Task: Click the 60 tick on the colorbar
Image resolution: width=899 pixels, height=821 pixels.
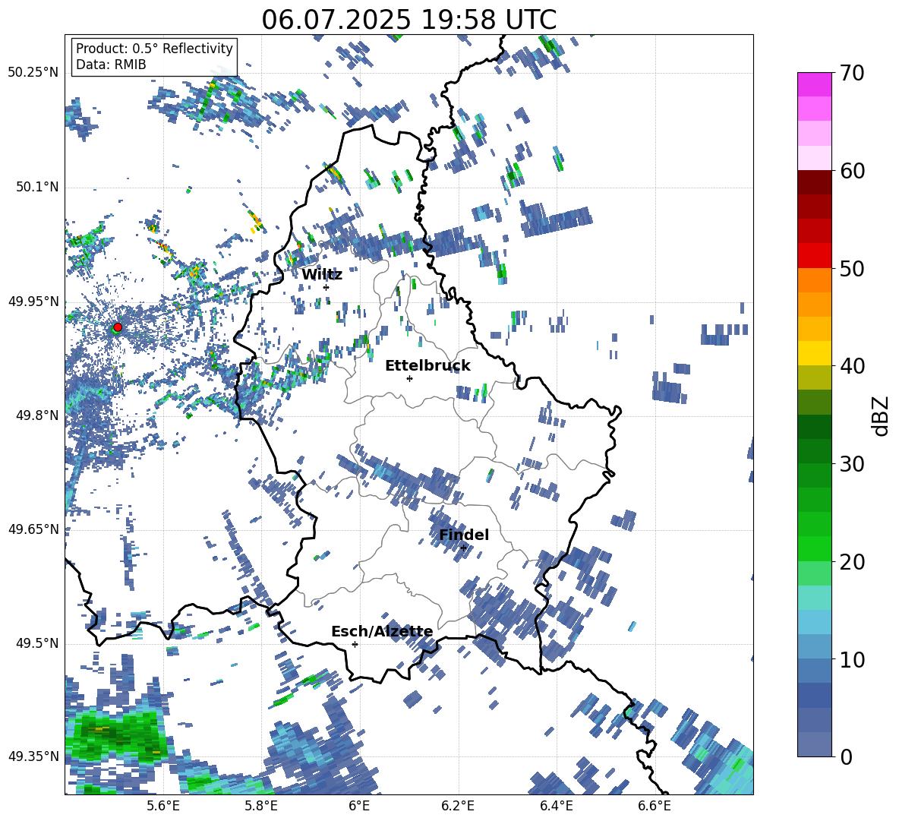Action: click(x=851, y=171)
